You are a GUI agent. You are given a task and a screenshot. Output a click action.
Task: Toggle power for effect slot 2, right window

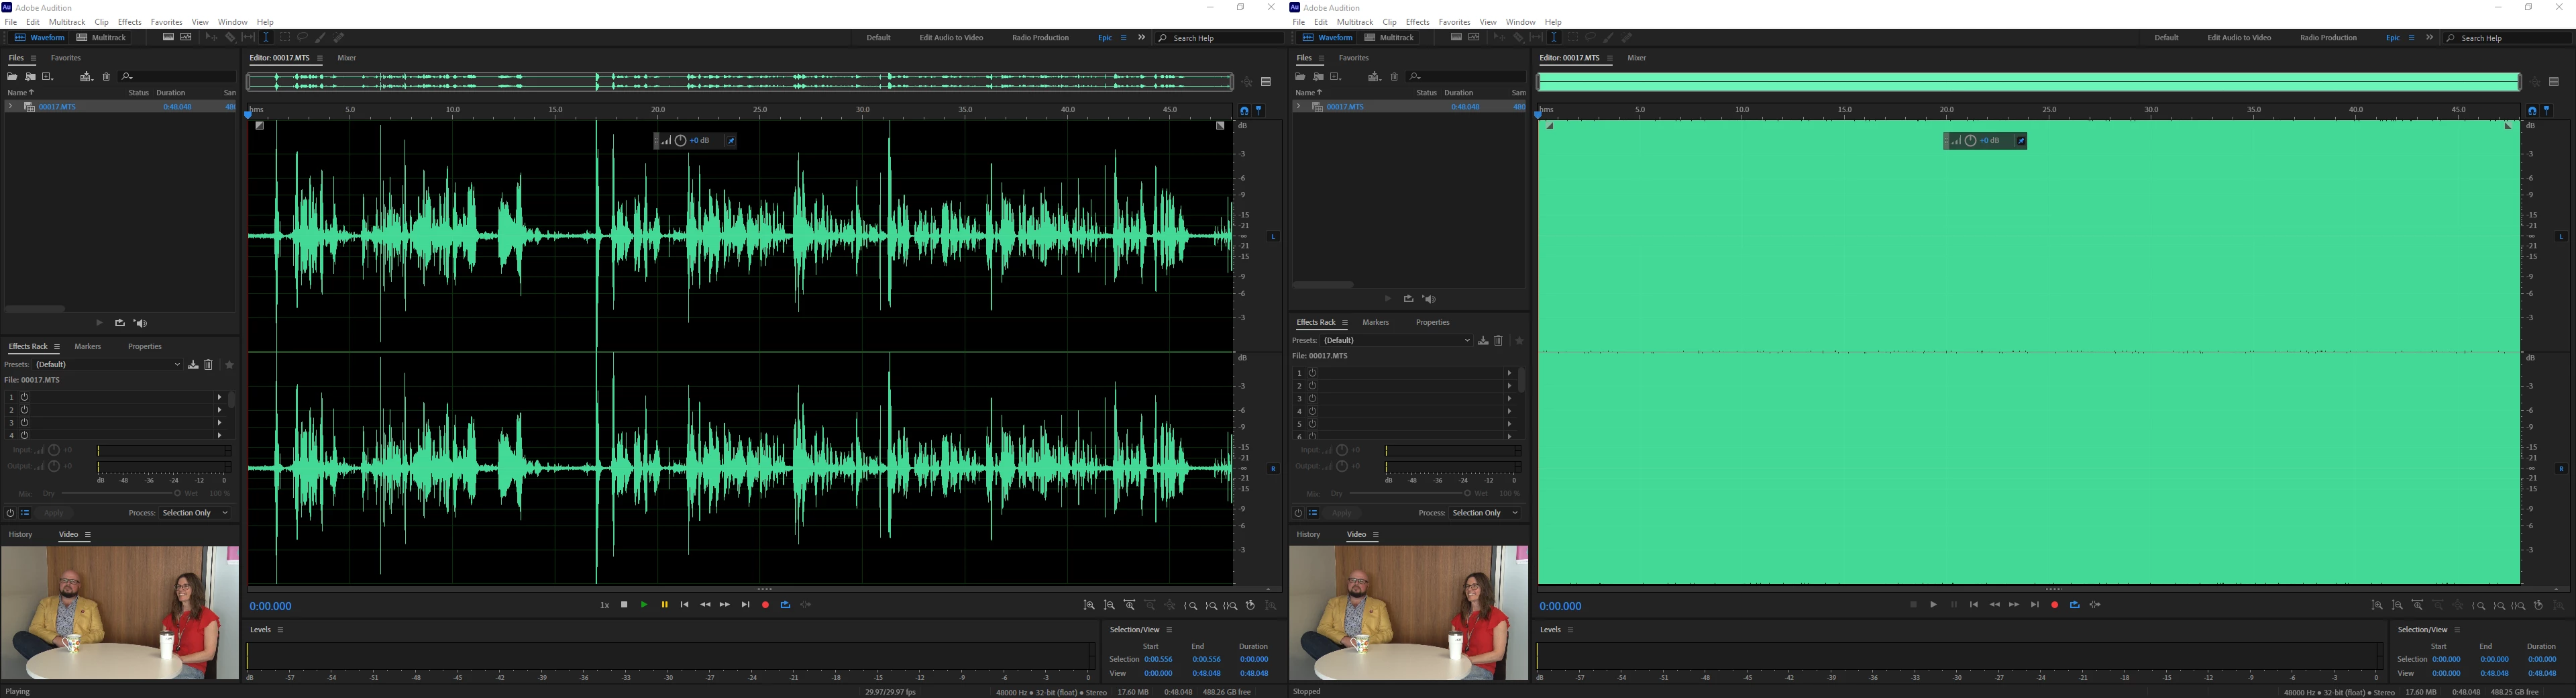tap(1313, 386)
